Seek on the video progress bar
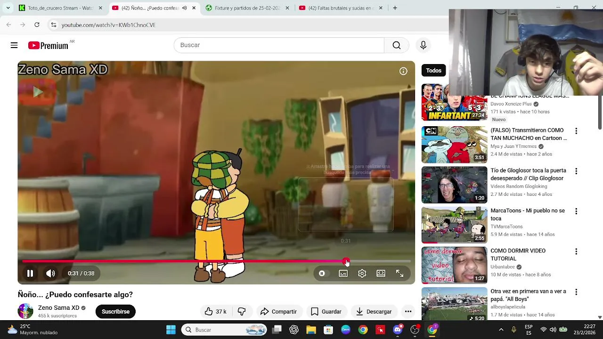603x339 pixels. (x=216, y=261)
